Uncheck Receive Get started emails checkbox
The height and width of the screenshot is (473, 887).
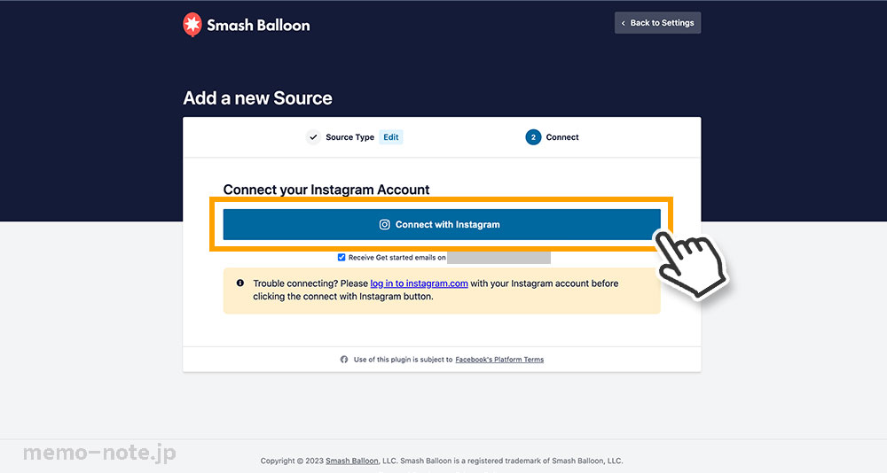341,257
